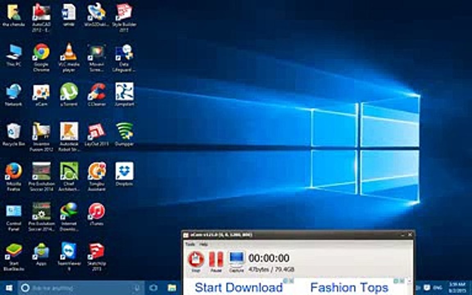
Task: Open the Inventor Fusion 2012 shortcut
Action: click(41, 137)
